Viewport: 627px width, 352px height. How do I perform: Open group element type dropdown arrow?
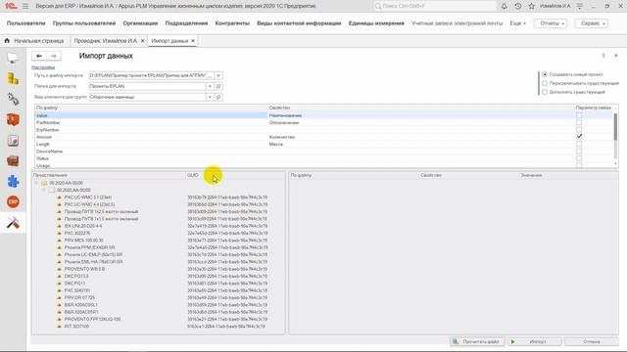(210, 97)
